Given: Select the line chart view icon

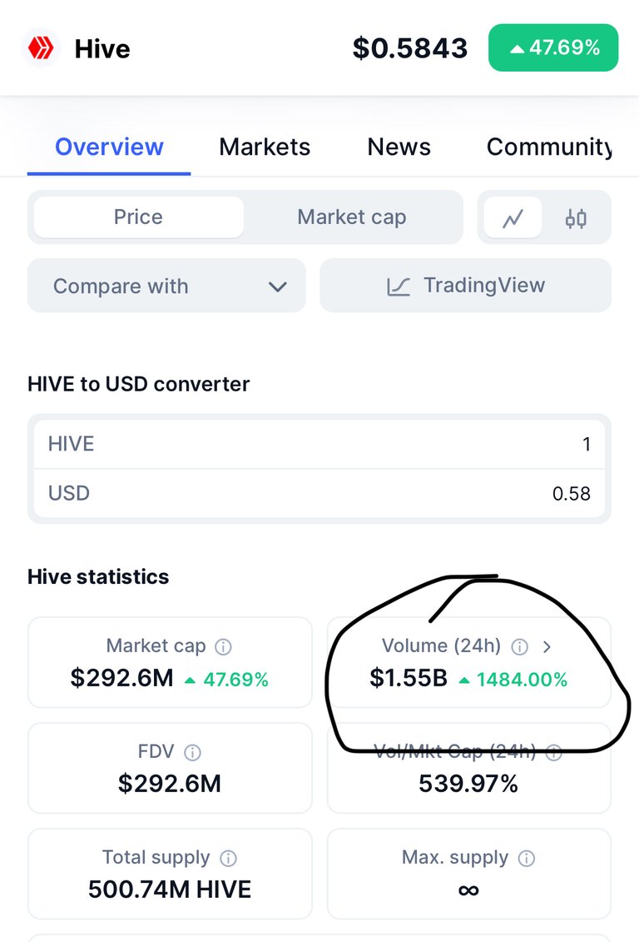Looking at the screenshot, I should click(513, 217).
